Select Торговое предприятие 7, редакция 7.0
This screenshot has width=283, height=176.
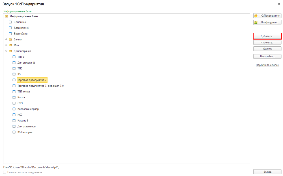coord(40,86)
